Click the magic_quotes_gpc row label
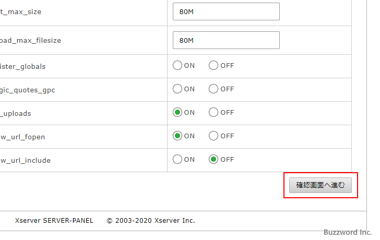This screenshot has width=380, height=240. click(27, 90)
